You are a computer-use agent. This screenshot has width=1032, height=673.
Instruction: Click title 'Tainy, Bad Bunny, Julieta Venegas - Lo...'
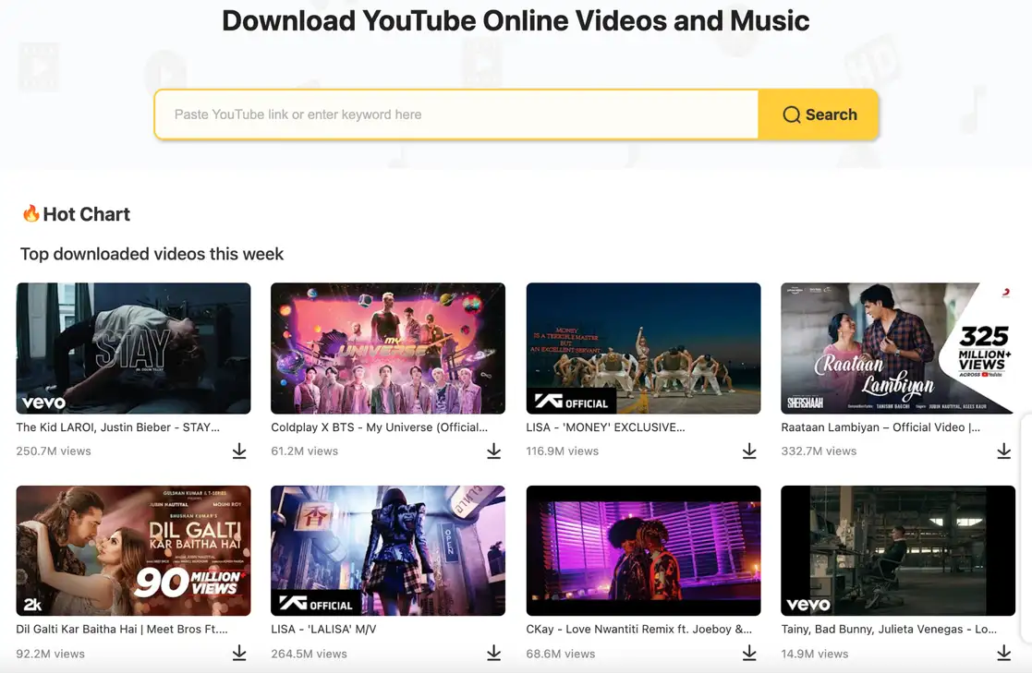click(x=889, y=630)
